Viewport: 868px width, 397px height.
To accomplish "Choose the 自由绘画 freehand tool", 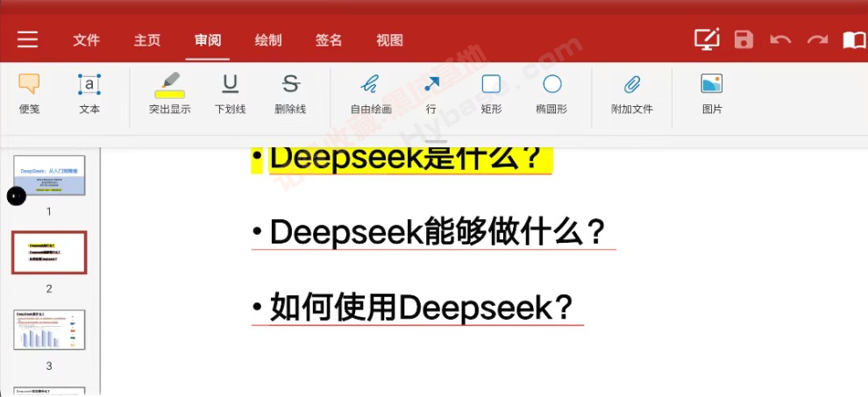I will pyautogui.click(x=370, y=93).
